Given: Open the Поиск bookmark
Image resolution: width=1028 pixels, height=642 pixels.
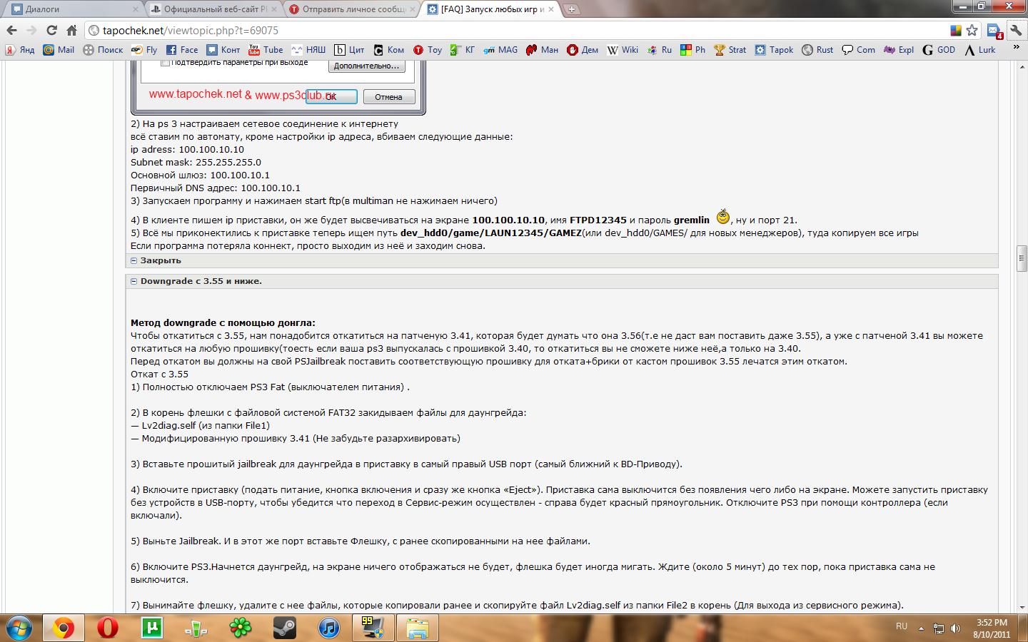Looking at the screenshot, I should [103, 50].
